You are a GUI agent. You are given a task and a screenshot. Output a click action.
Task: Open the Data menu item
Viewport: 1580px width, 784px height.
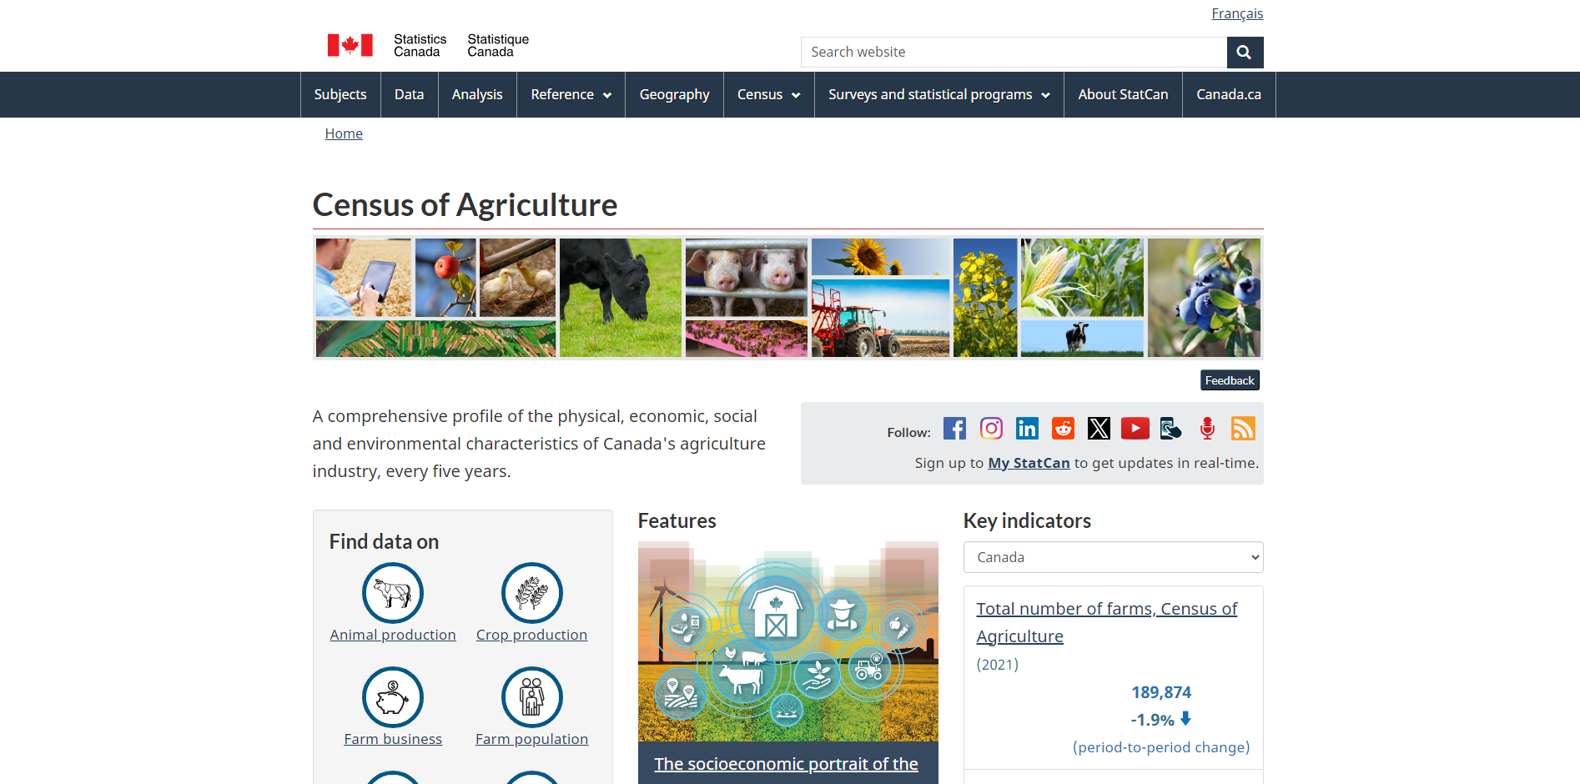click(409, 95)
